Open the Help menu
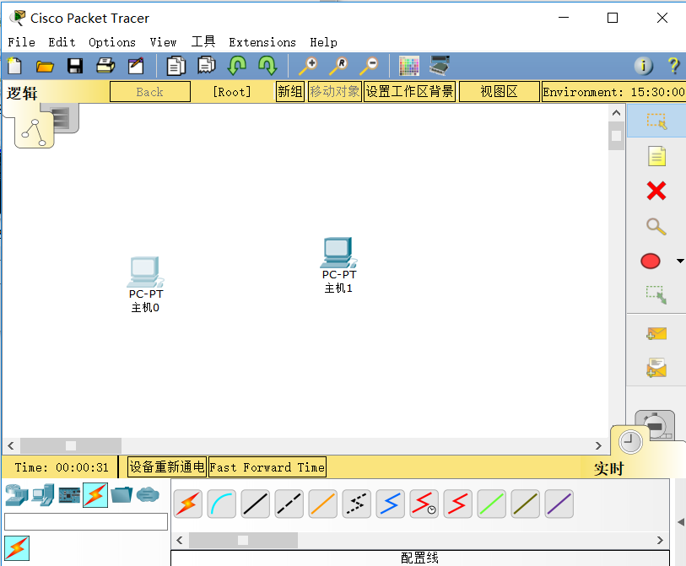The image size is (686, 566). coord(323,42)
